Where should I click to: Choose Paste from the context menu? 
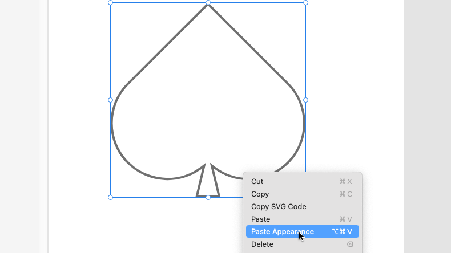pyautogui.click(x=260, y=219)
